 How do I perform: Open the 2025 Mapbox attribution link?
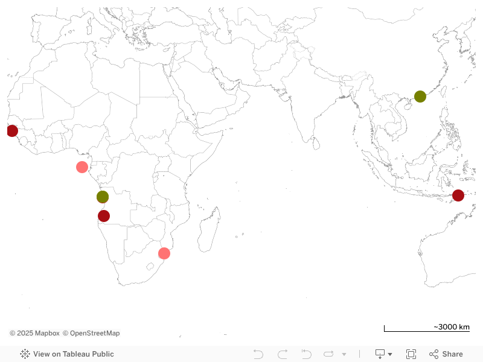point(34,333)
